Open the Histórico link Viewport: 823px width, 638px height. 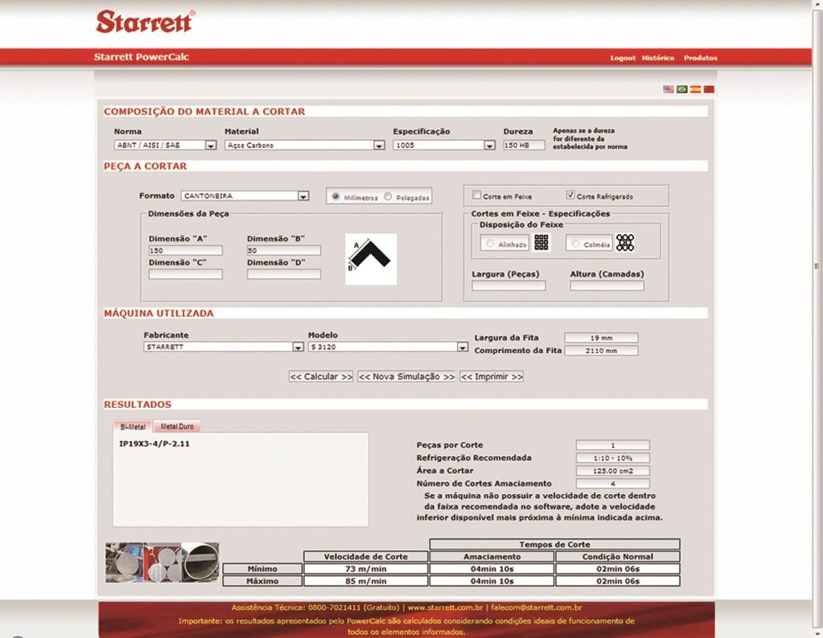[x=657, y=58]
